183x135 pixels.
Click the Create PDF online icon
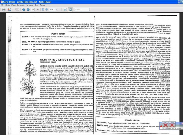click(9, 9)
